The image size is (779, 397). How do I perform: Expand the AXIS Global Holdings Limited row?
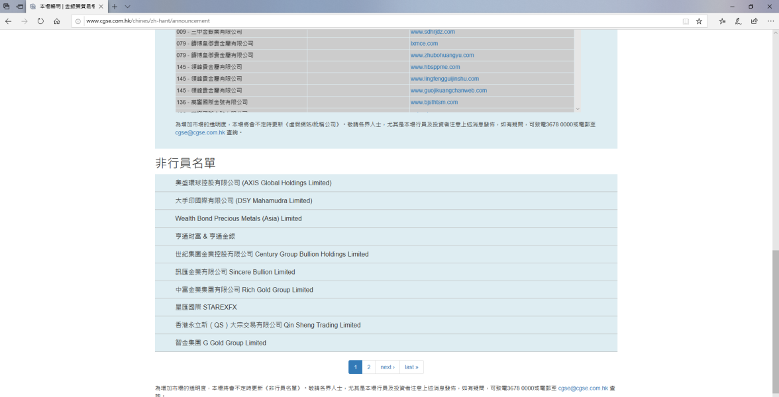pyautogui.click(x=253, y=183)
